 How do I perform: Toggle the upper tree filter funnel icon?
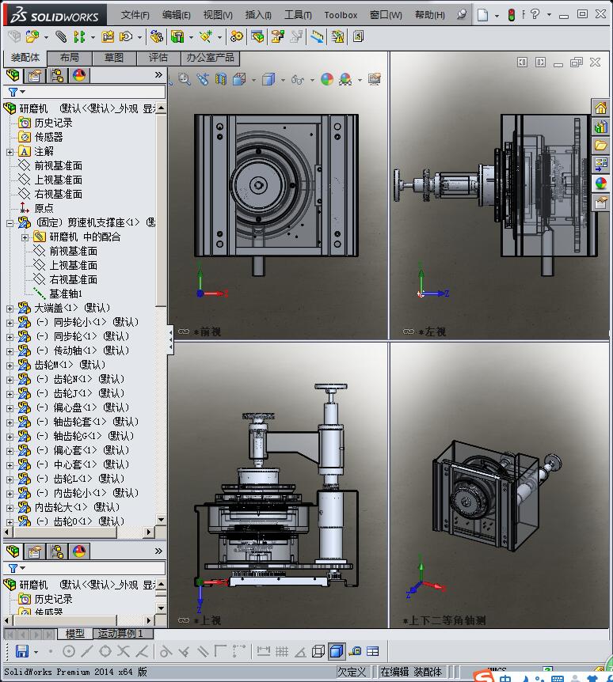coord(13,93)
